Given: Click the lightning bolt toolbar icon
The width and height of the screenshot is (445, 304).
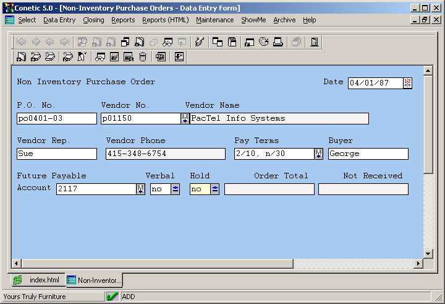Looking at the screenshot, I should click(198, 42).
